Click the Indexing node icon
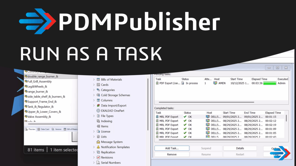 tap(98, 121)
